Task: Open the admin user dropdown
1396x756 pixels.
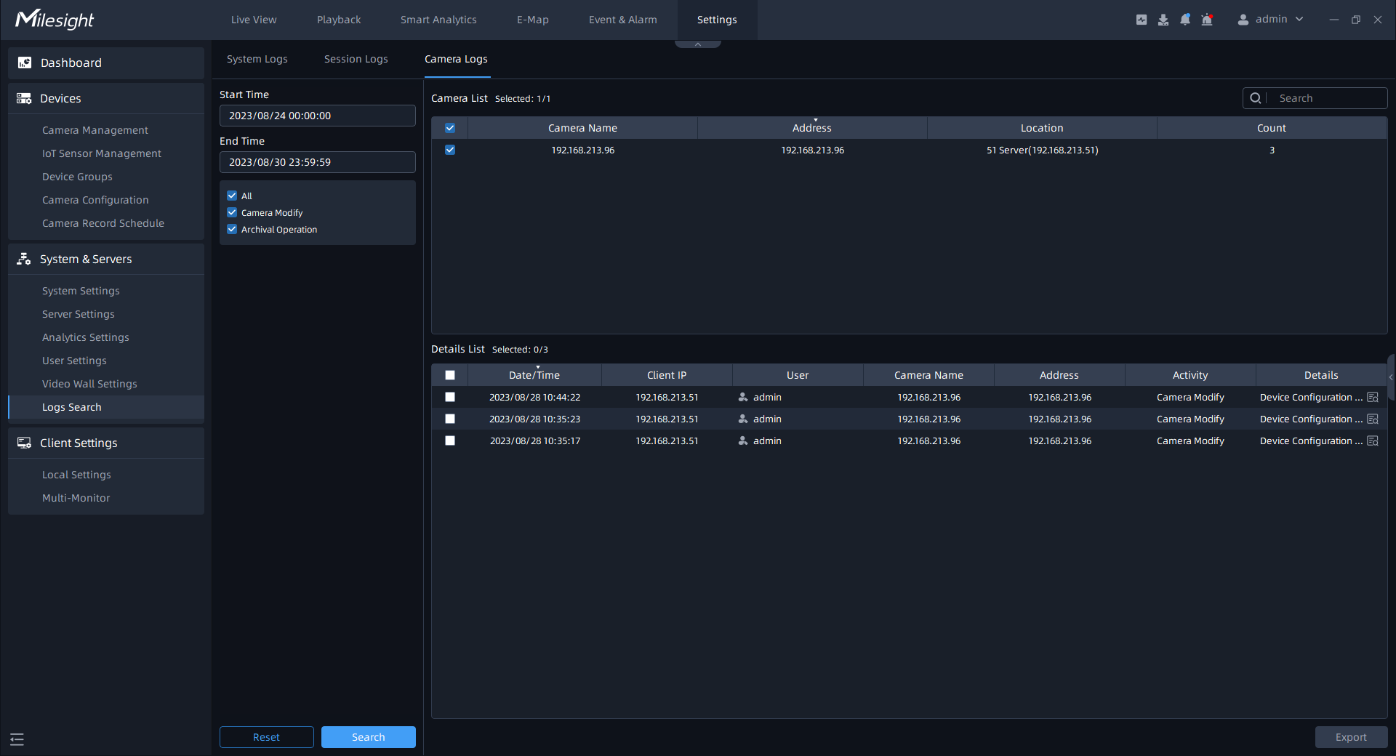Action: pos(1271,20)
